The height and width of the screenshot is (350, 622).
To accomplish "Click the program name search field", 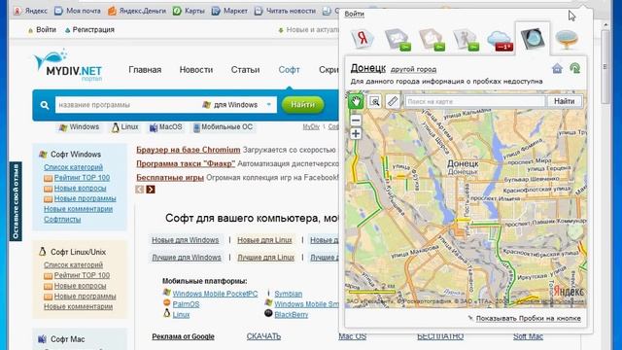I will pyautogui.click(x=127, y=105).
